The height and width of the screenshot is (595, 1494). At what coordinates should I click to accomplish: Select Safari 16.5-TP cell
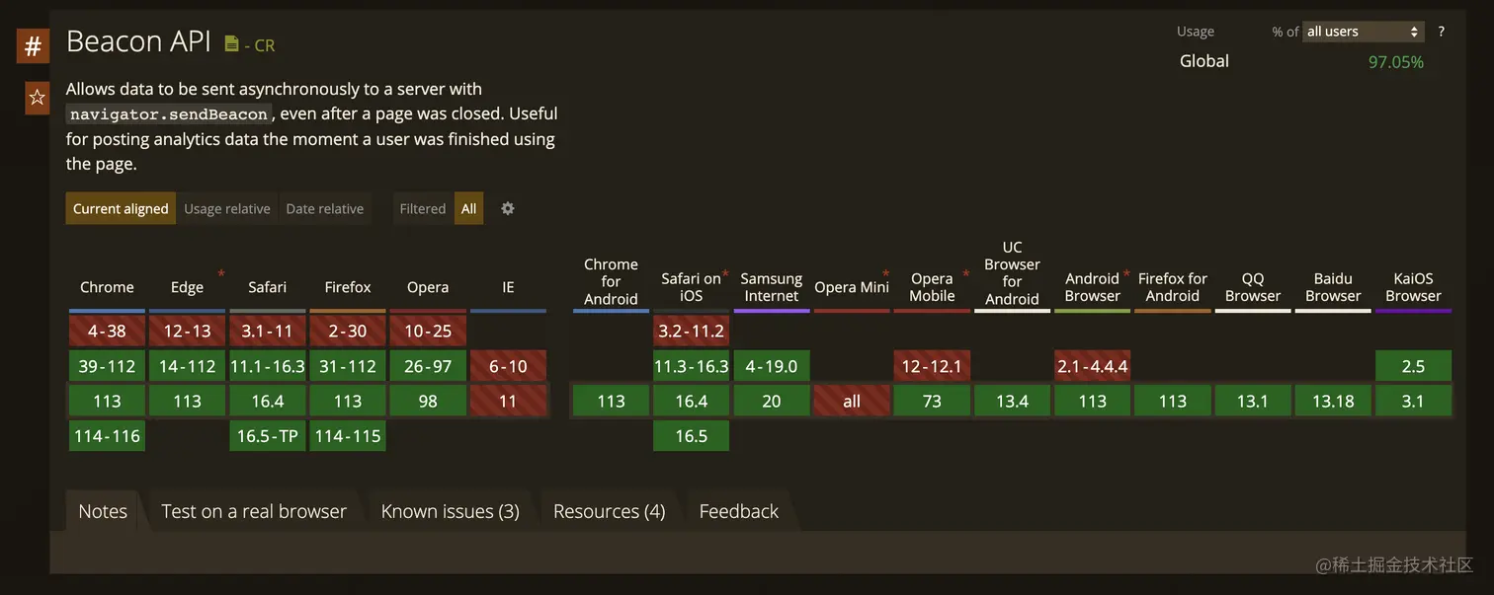(x=268, y=435)
